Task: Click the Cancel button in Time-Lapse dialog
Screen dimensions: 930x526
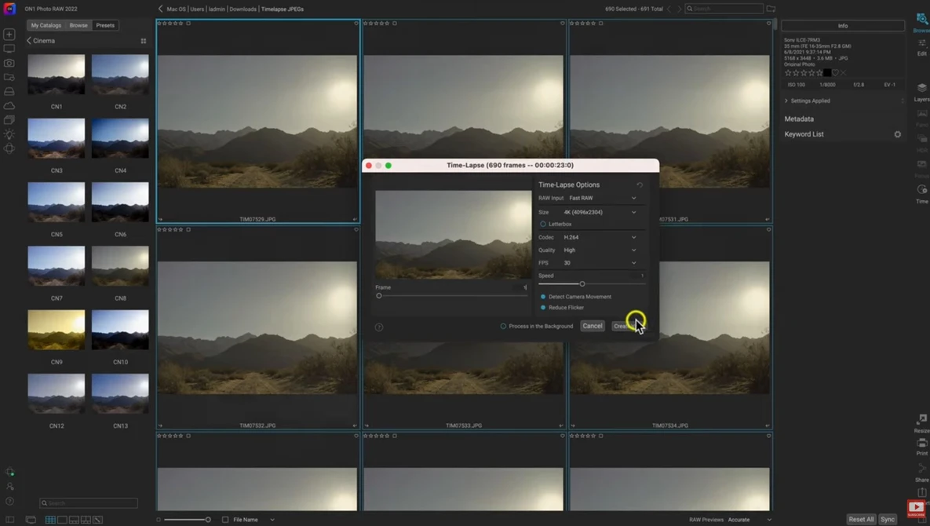Action: pos(592,326)
